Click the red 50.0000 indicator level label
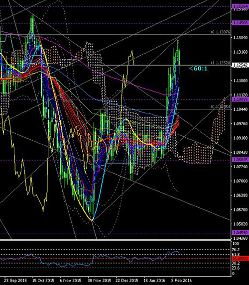Viewport: 249px width, 285px height. click(241, 258)
